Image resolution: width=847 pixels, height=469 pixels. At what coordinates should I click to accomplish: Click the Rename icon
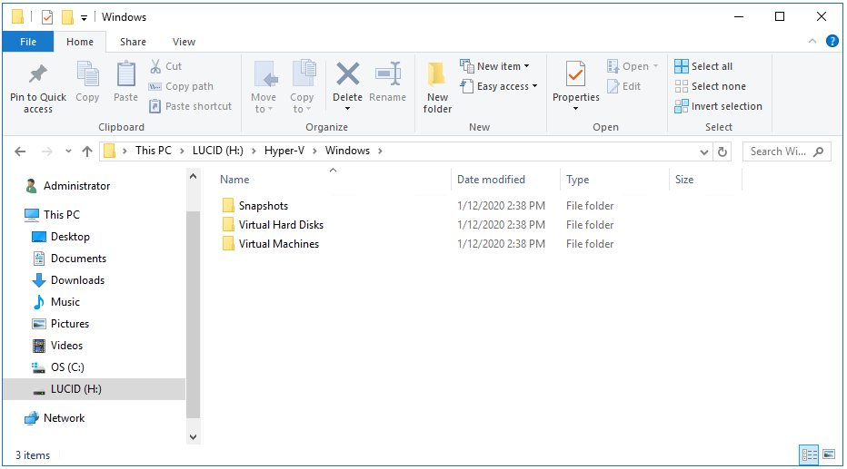click(388, 74)
